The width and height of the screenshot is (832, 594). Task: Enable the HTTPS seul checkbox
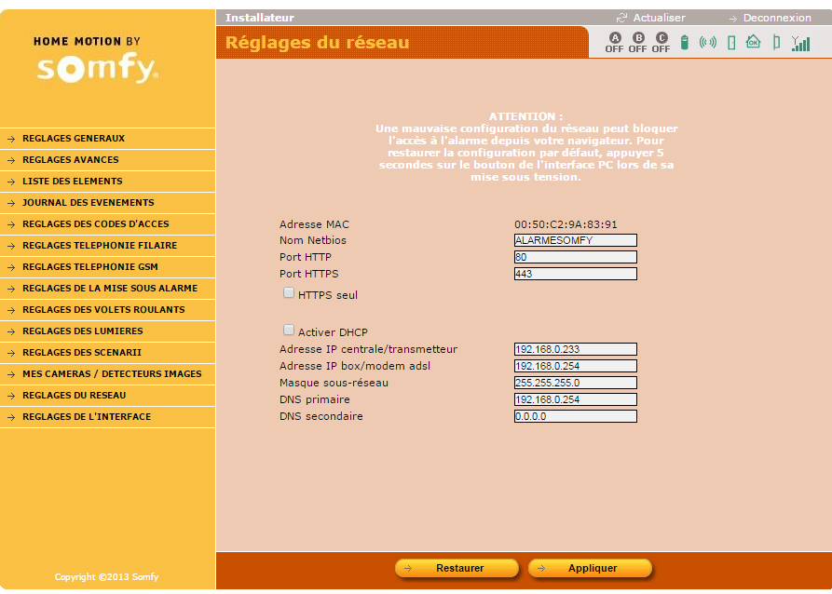point(289,293)
